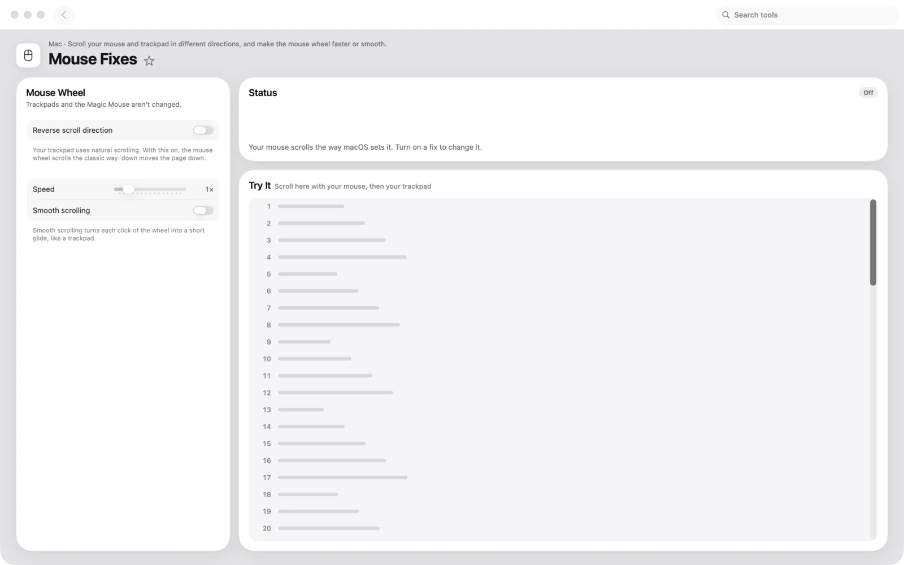Screen dimensions: 904x565
Task: Click the Try It list scrollbar
Action: [x=873, y=242]
